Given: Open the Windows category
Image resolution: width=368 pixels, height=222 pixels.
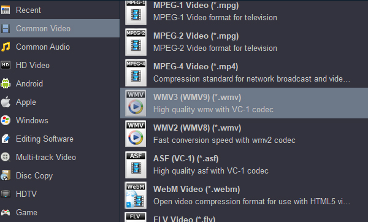Looking at the screenshot, I should [59, 120].
